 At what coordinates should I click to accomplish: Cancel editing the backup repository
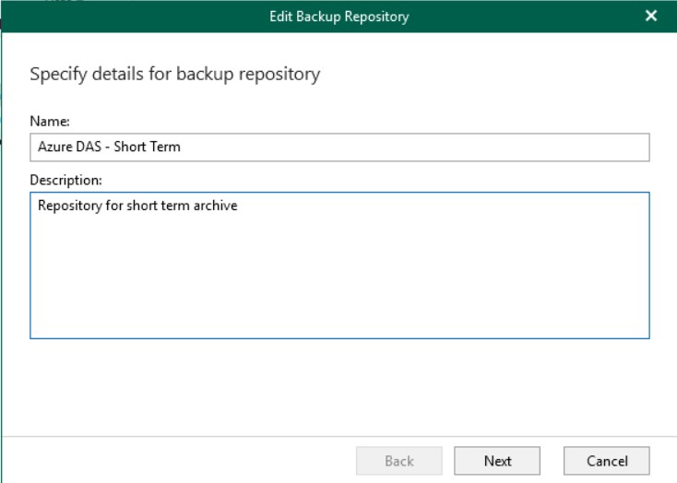(x=607, y=461)
